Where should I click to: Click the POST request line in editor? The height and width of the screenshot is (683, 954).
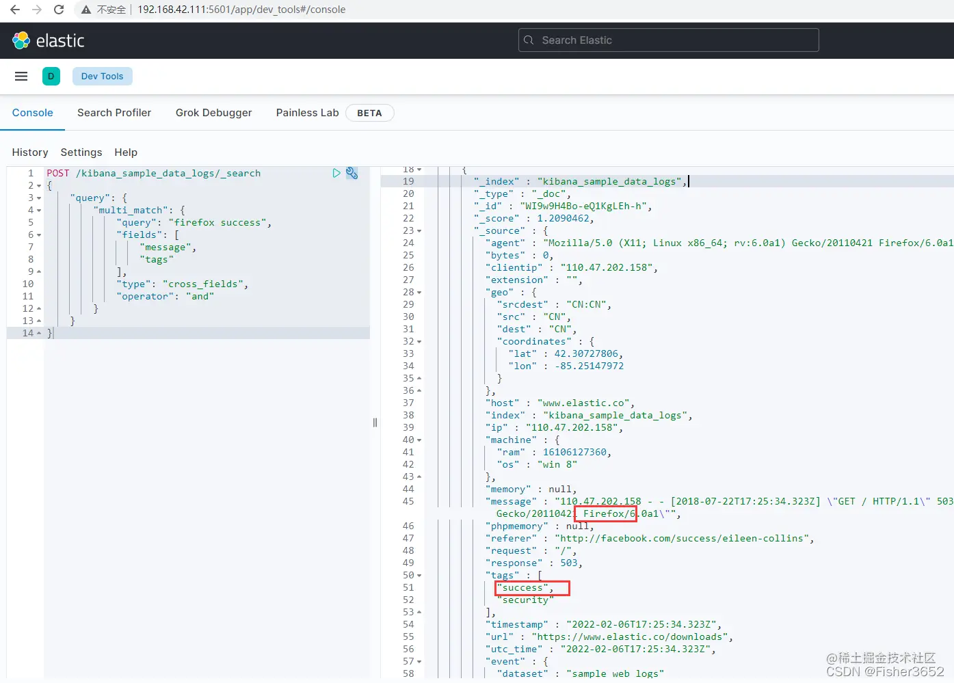[x=154, y=174]
